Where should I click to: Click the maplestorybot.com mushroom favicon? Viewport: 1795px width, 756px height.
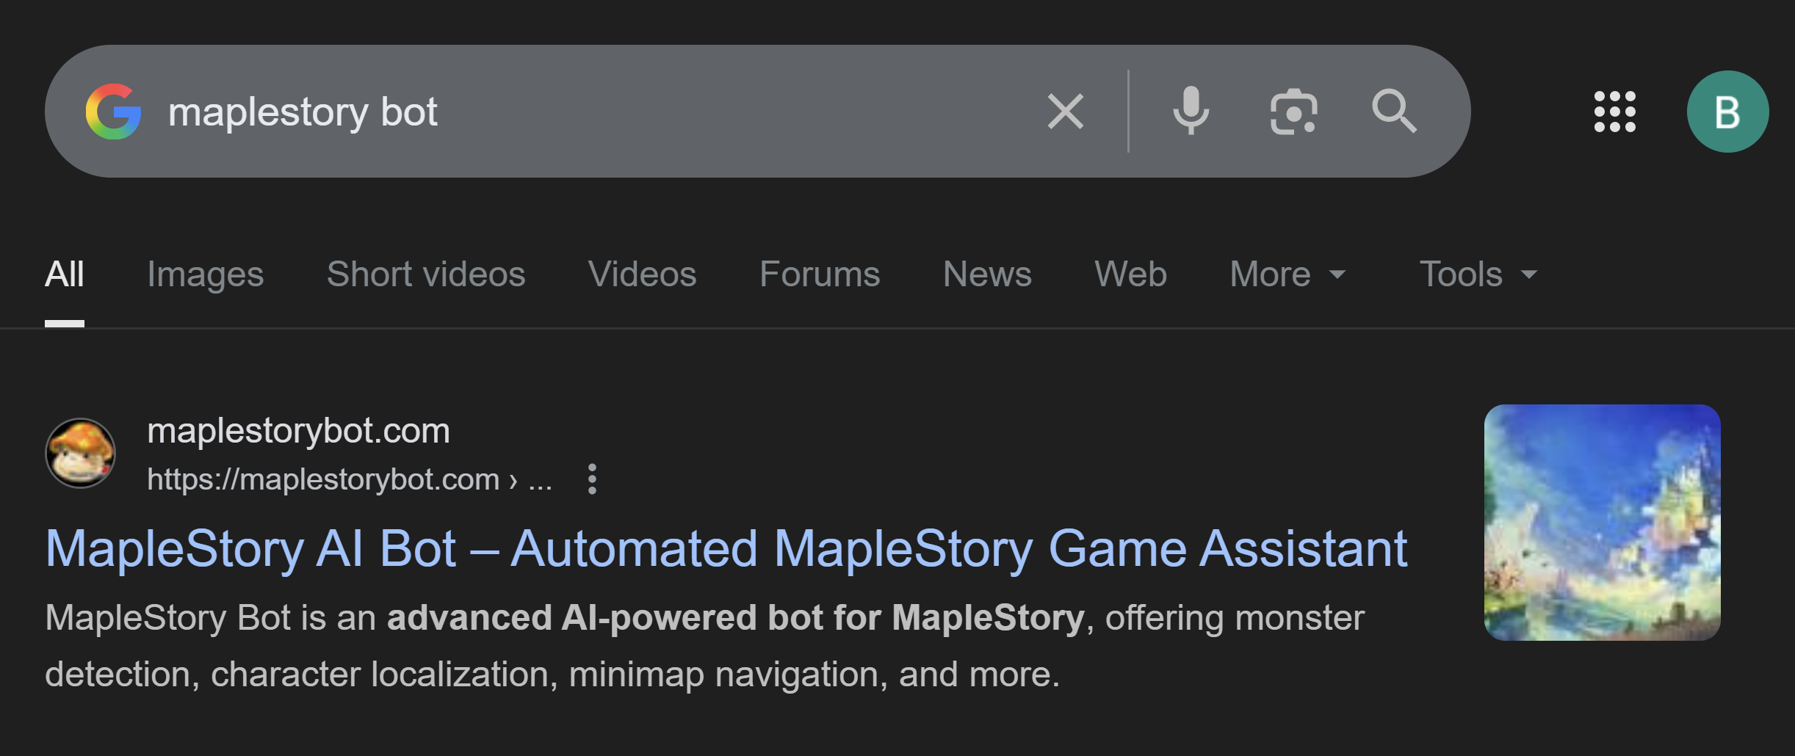(81, 454)
